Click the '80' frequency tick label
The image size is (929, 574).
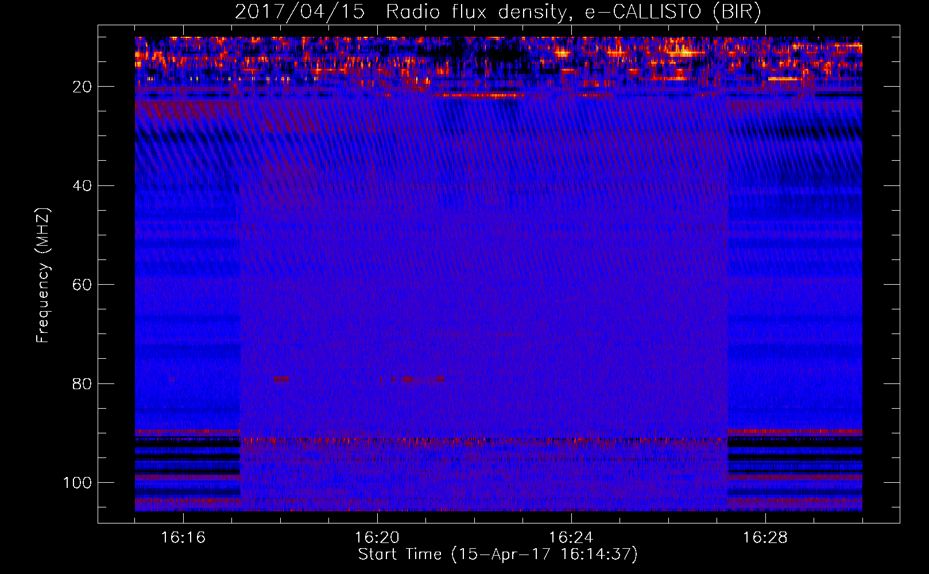click(83, 384)
